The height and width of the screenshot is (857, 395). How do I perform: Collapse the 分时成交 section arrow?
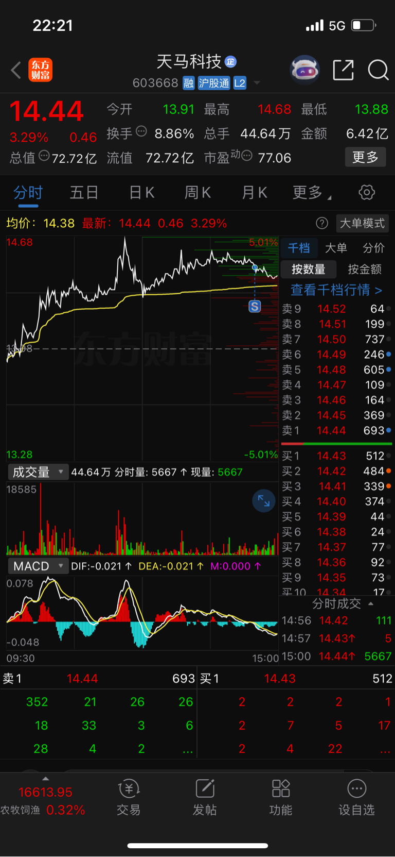371,603
